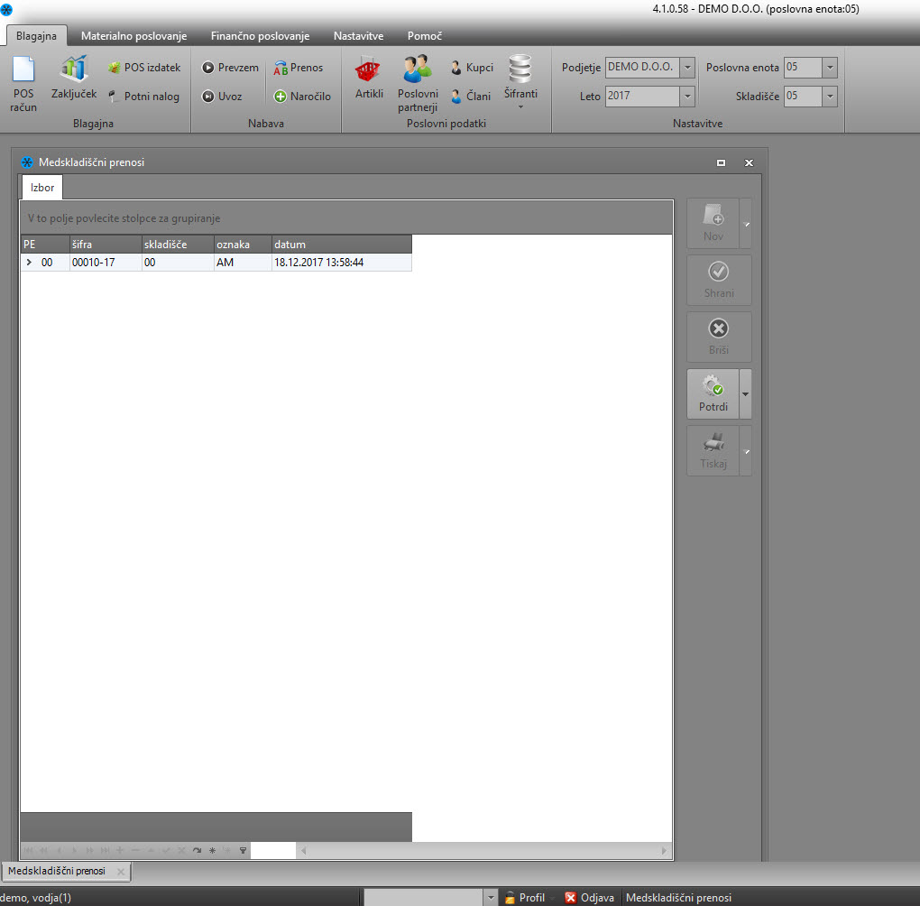
Task: Expand the arrow next to Potrdi
Action: [x=746, y=394]
